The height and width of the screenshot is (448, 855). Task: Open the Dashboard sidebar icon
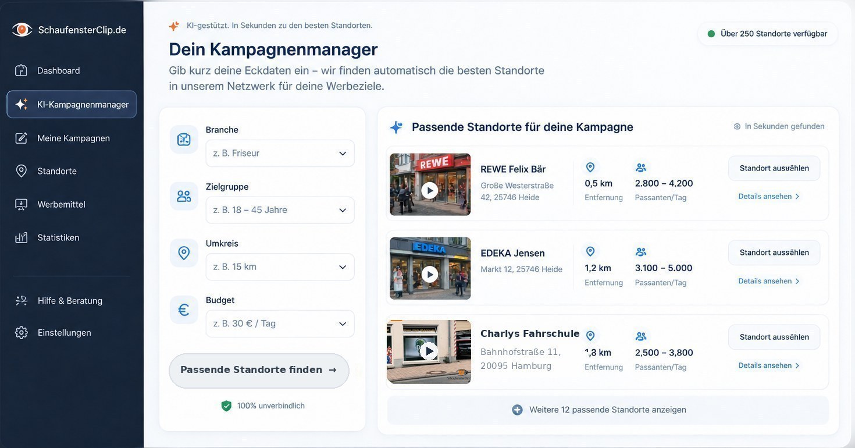[x=22, y=70]
